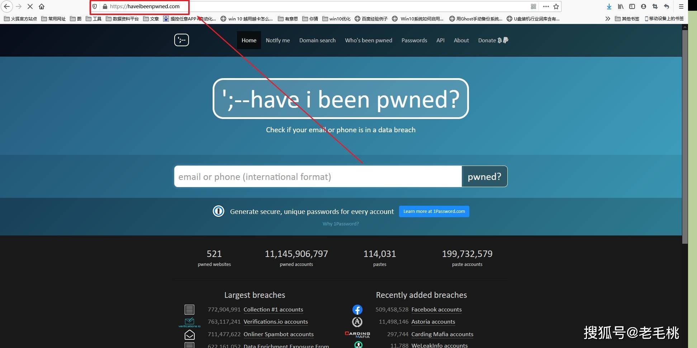697x348 pixels.
Task: Click the email or phone input field
Action: pyautogui.click(x=318, y=176)
